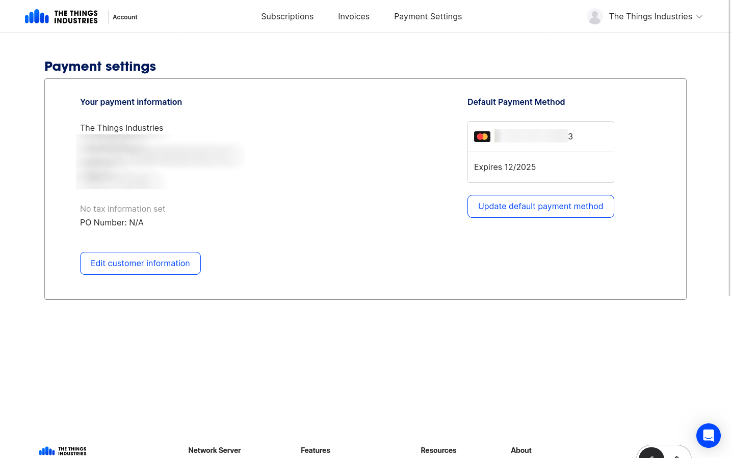The image size is (731, 458).
Task: Select the Payment Settings nav item
Action: (428, 16)
